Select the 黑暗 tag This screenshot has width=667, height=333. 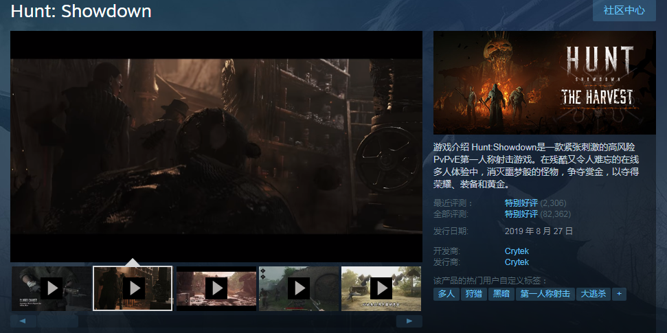[501, 294]
